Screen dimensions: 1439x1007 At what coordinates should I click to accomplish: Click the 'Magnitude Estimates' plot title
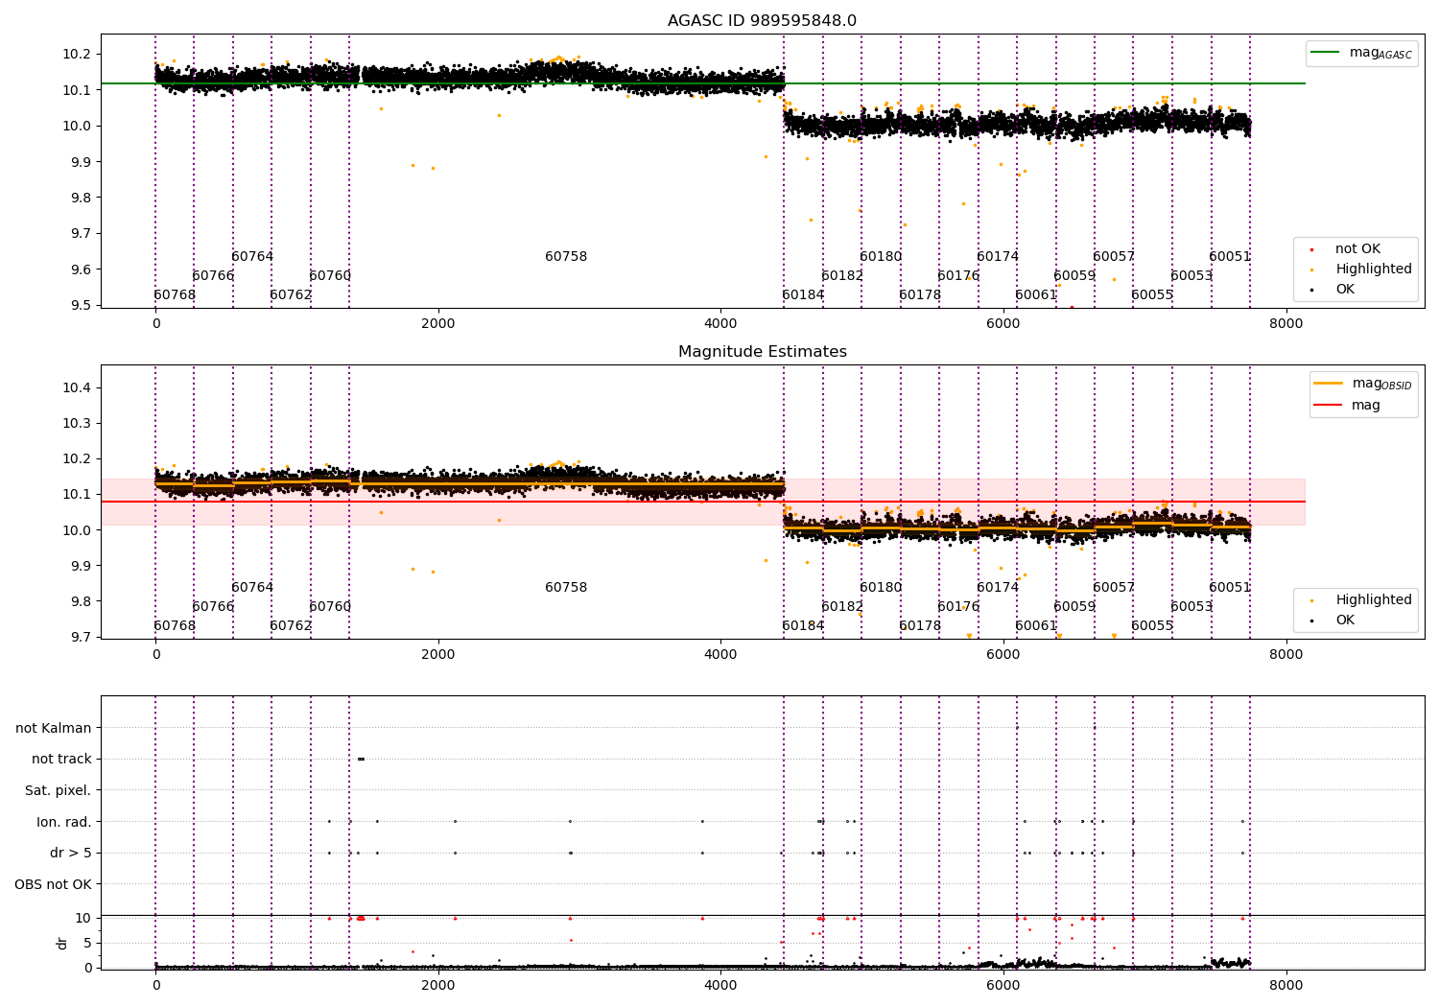pyautogui.click(x=762, y=352)
